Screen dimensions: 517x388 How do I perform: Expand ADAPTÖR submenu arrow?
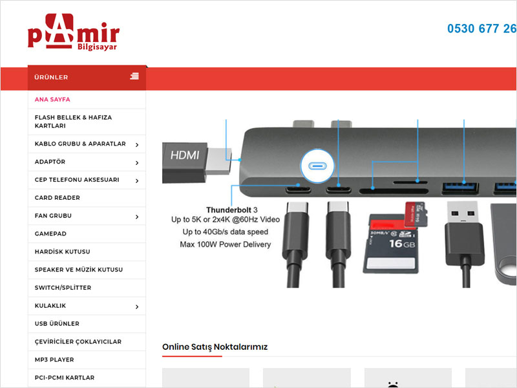(x=137, y=163)
